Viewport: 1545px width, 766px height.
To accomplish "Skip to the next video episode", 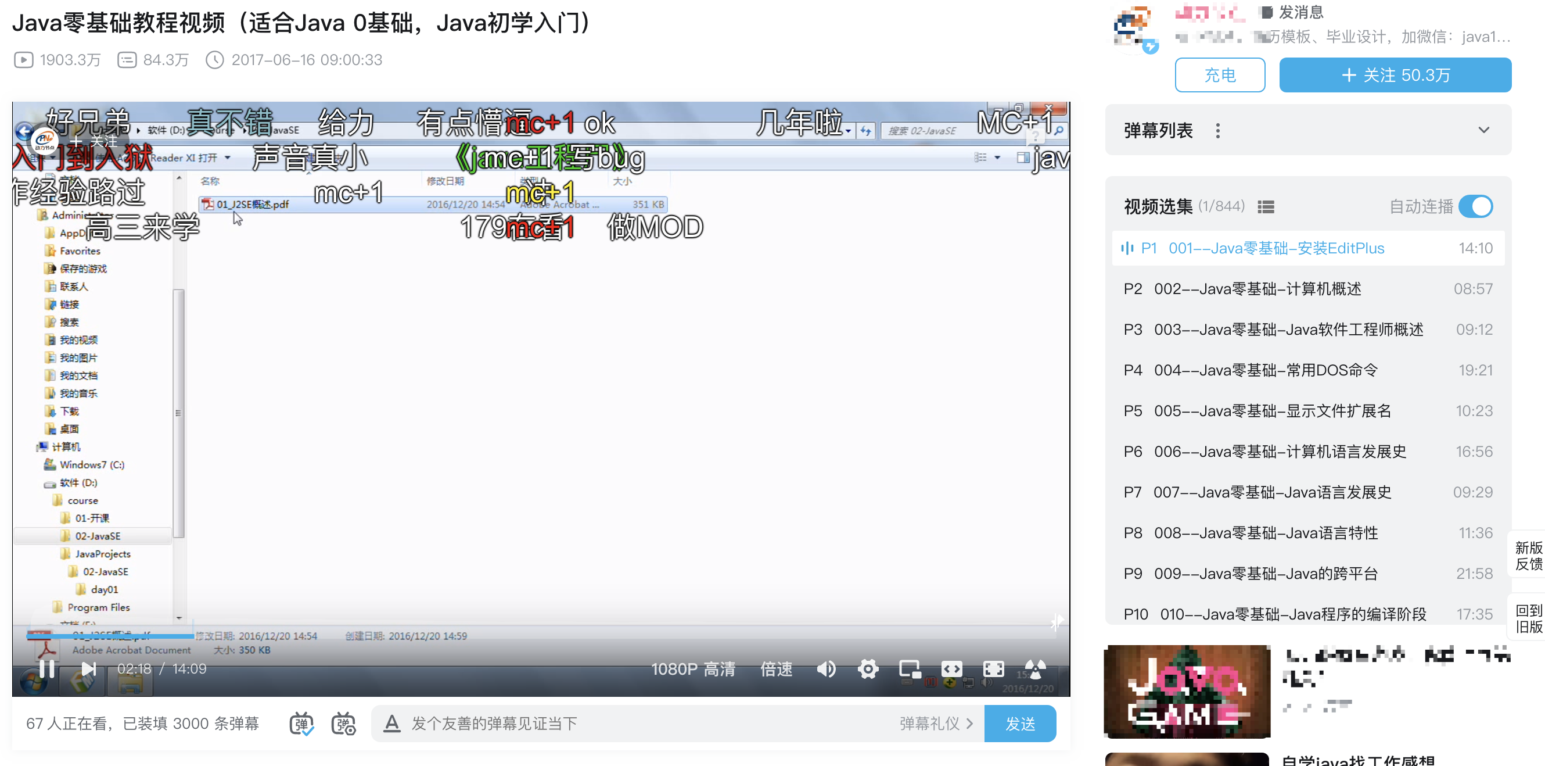I will [88, 668].
